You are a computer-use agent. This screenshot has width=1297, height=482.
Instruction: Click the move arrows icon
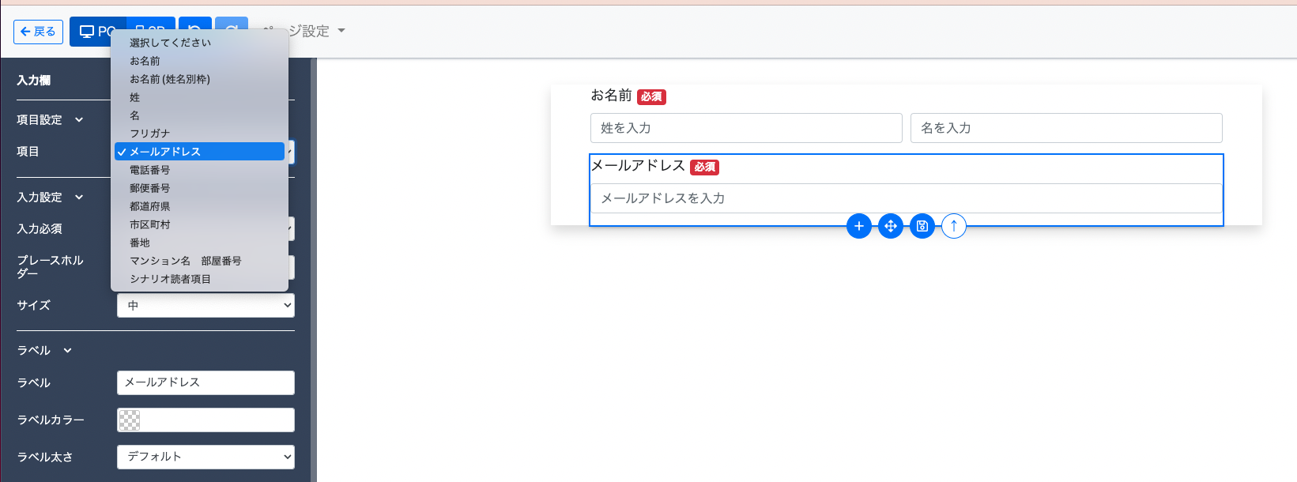[x=890, y=226]
